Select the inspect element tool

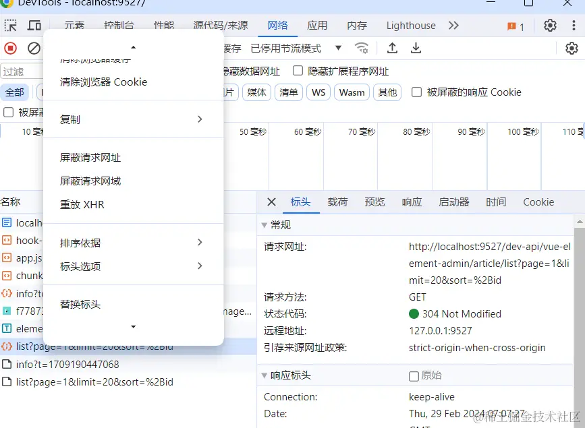point(9,25)
